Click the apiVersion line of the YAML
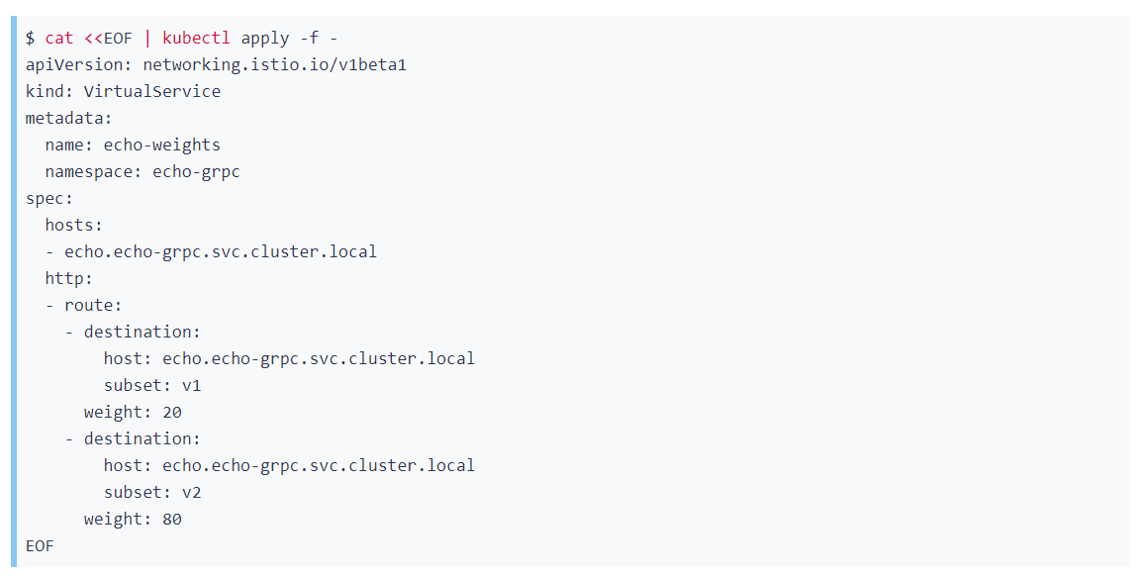The image size is (1140, 578). pyautogui.click(x=218, y=64)
